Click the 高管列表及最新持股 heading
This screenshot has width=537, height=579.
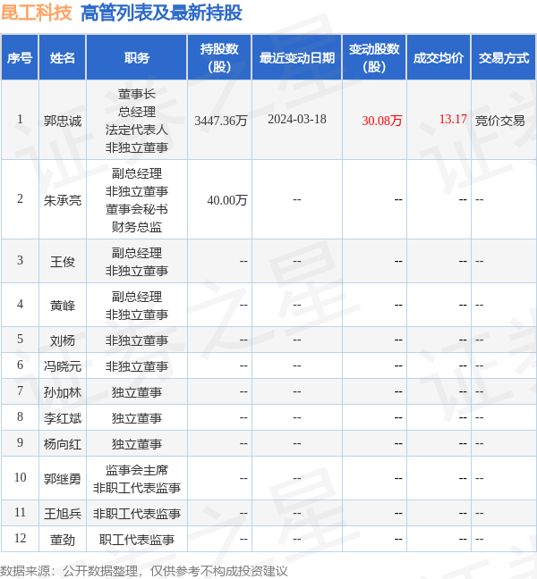point(161,13)
